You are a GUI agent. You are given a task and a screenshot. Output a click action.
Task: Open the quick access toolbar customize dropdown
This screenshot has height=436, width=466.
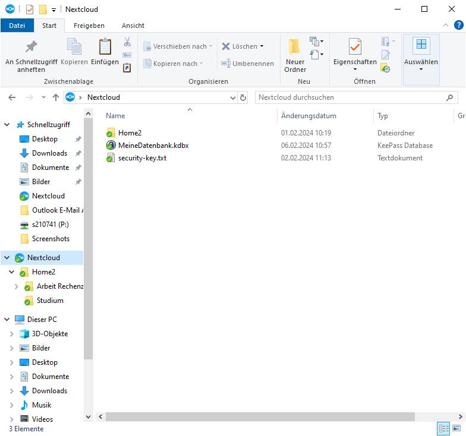click(x=53, y=10)
